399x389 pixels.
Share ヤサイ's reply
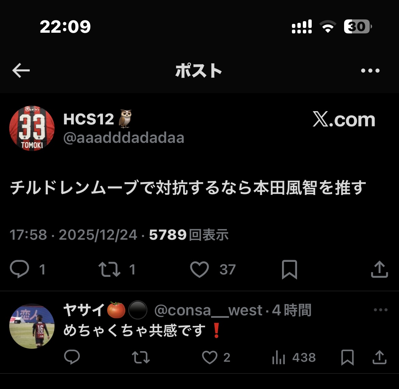[x=380, y=357]
